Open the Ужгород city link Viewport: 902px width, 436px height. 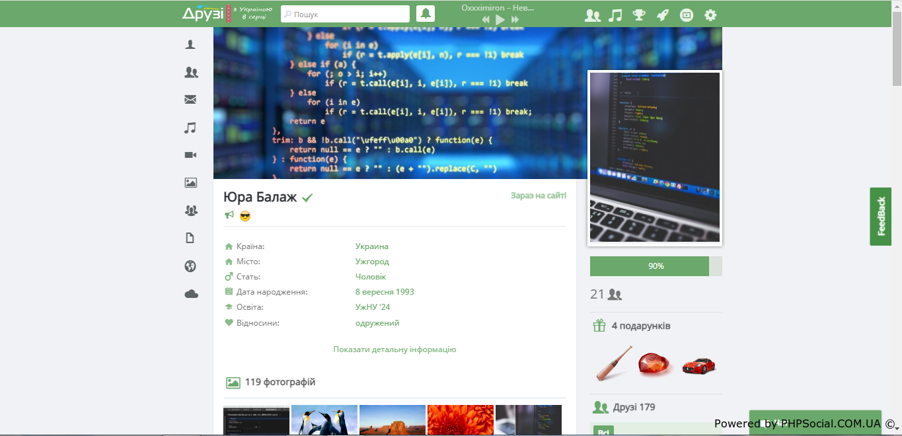click(x=372, y=262)
